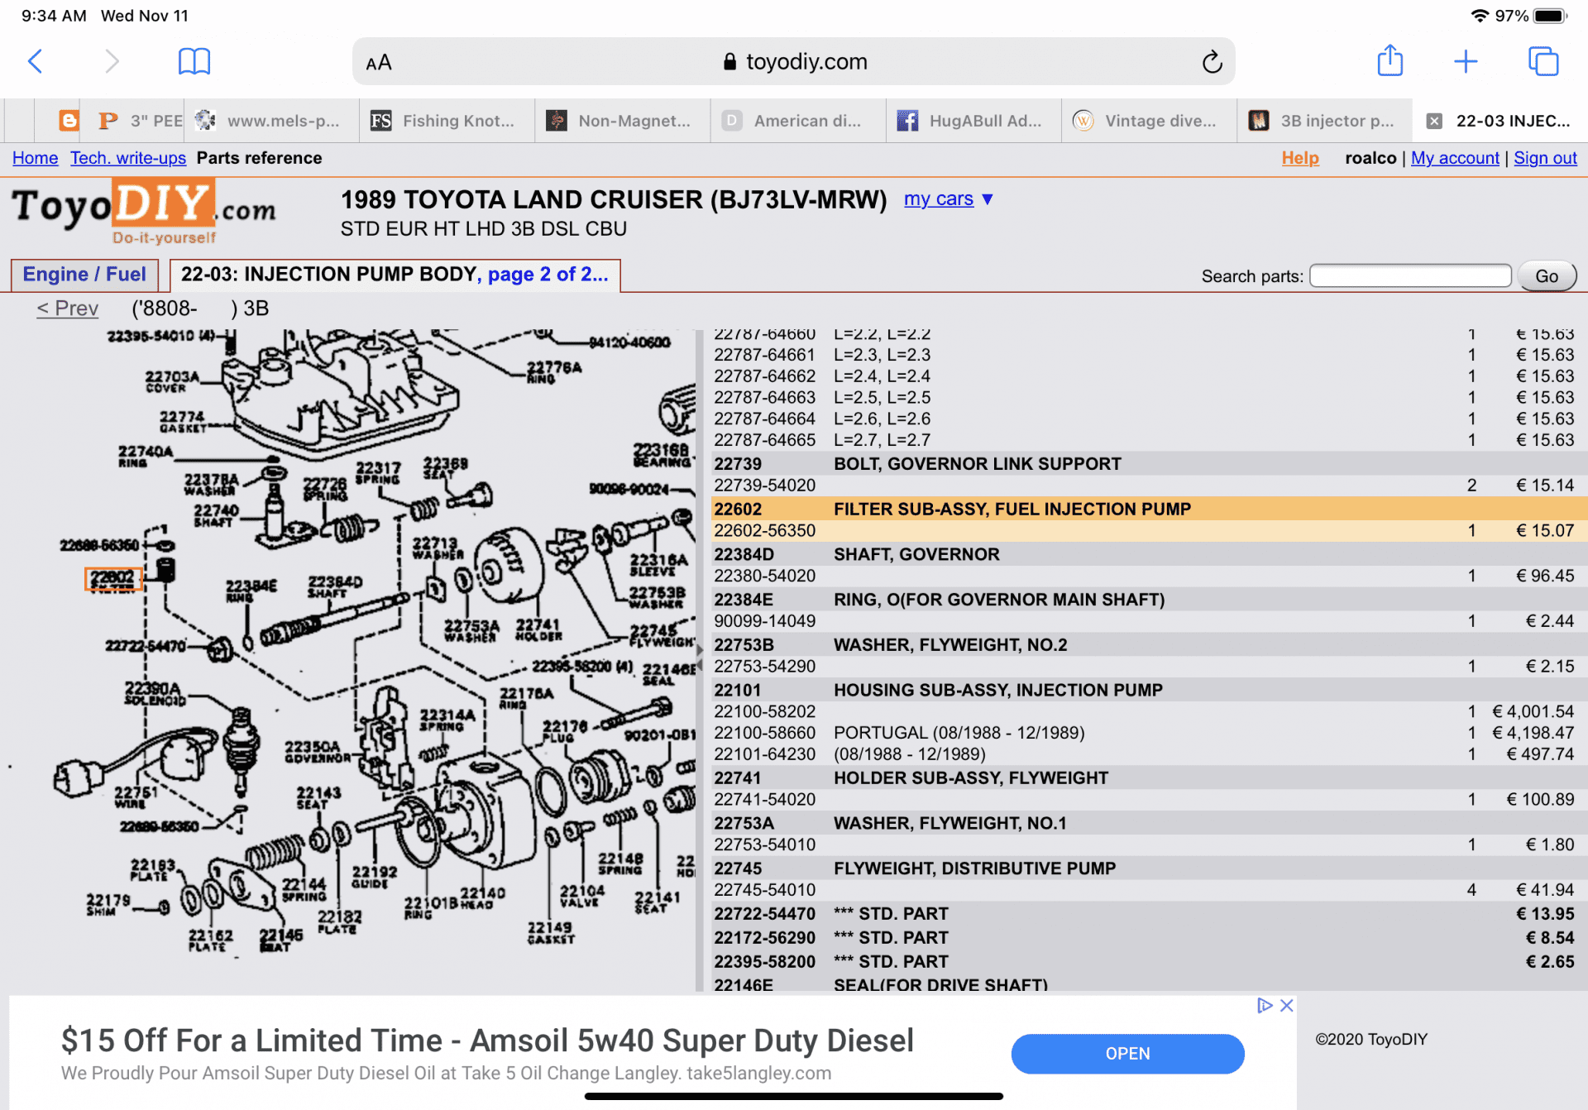Switch to the Blogger icon tab
Screen dimensions: 1588x1110
(x=69, y=121)
